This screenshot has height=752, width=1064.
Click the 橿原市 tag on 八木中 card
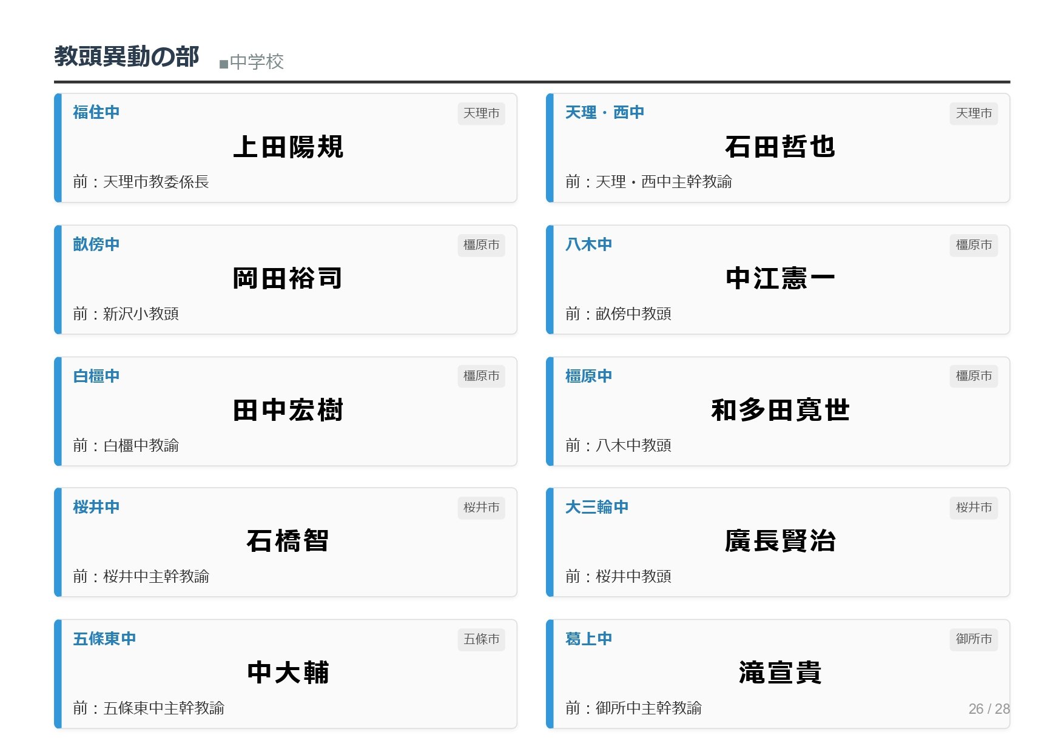click(x=973, y=245)
